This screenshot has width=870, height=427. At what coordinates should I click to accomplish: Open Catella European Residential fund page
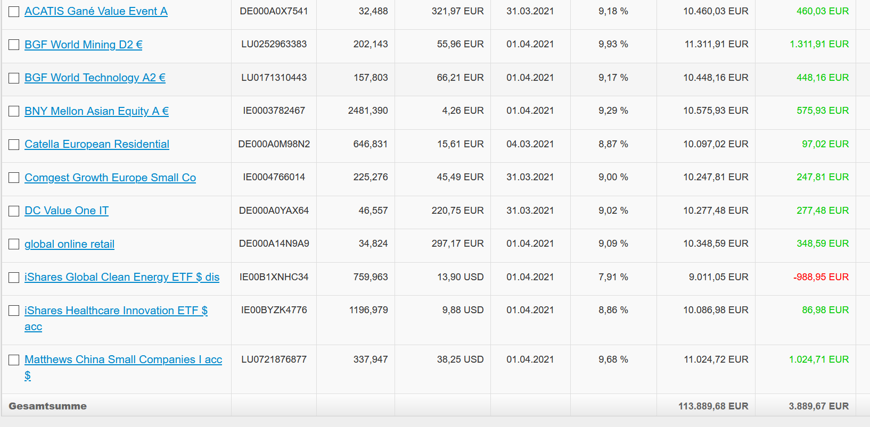click(97, 144)
